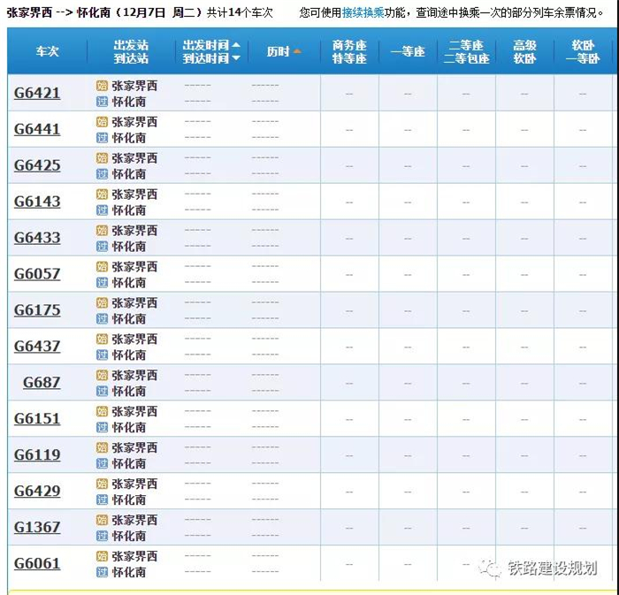Select 张家界西 station in G6421 row

coord(134,86)
